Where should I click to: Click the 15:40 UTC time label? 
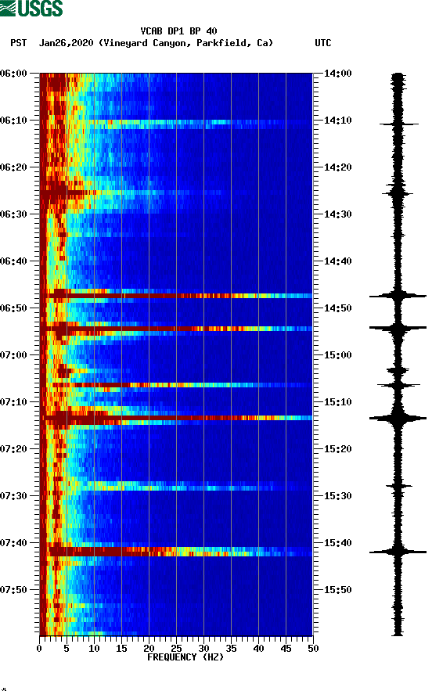click(x=337, y=543)
